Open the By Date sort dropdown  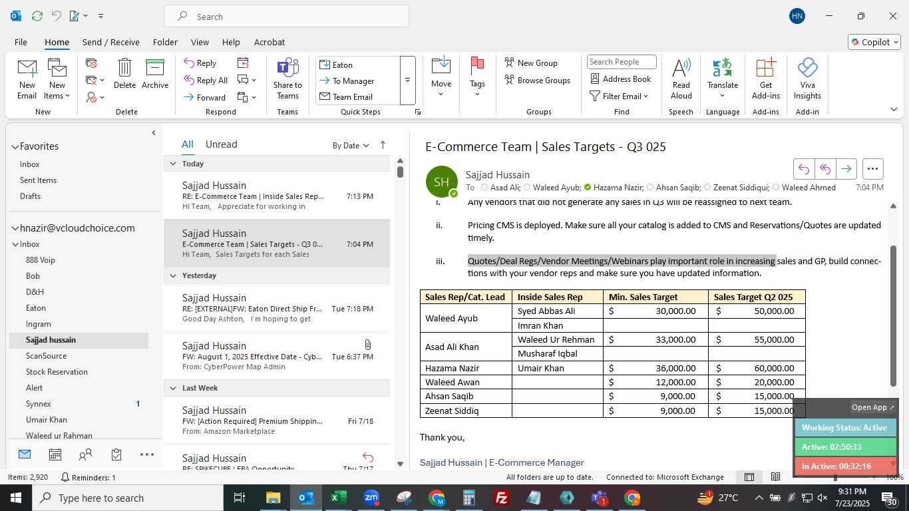coord(351,145)
